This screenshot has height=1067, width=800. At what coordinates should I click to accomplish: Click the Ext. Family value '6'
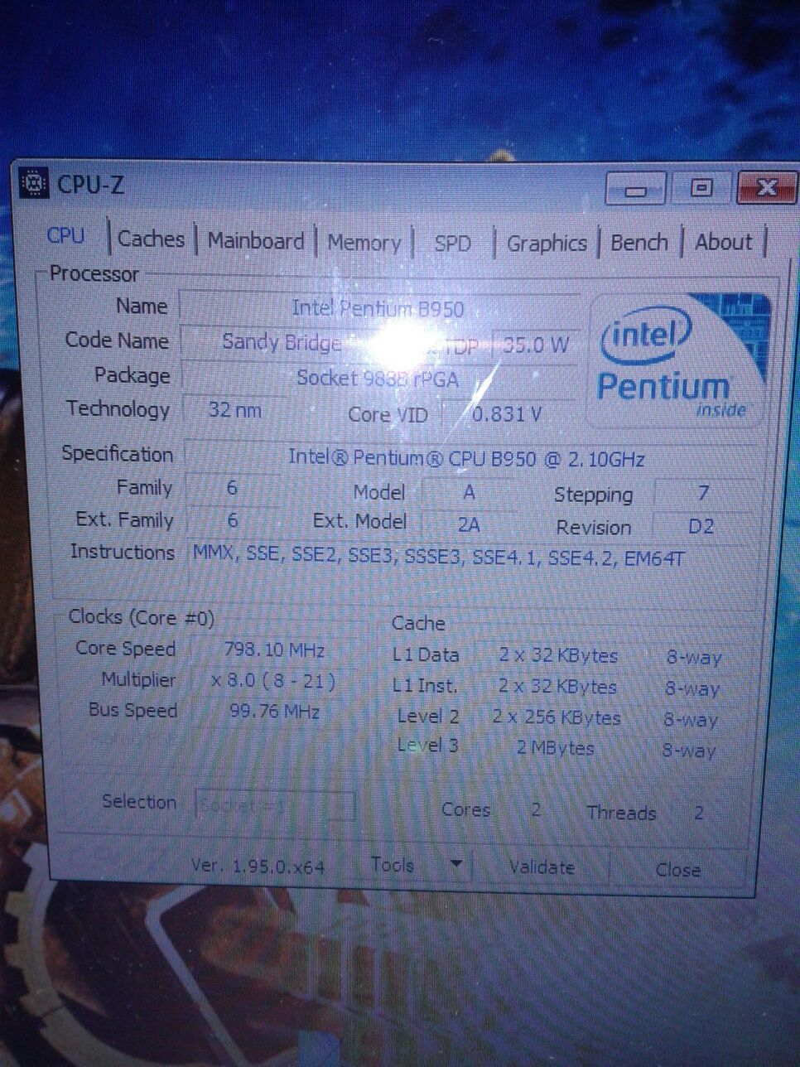tap(233, 520)
